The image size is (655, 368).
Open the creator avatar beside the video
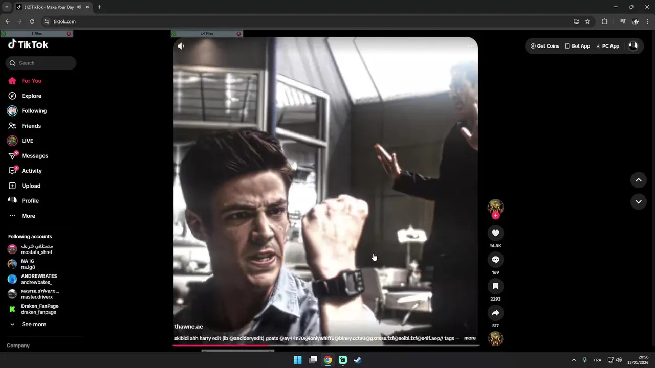(x=495, y=207)
